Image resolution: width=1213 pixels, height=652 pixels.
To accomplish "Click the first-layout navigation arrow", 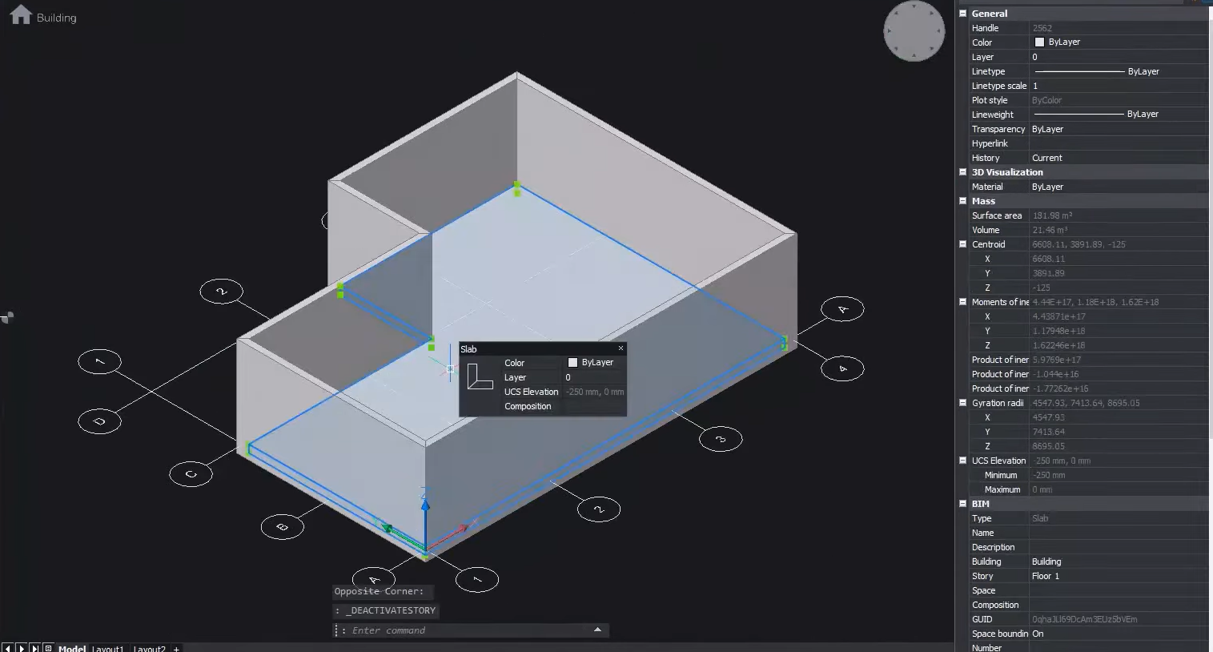I will [x=7, y=647].
